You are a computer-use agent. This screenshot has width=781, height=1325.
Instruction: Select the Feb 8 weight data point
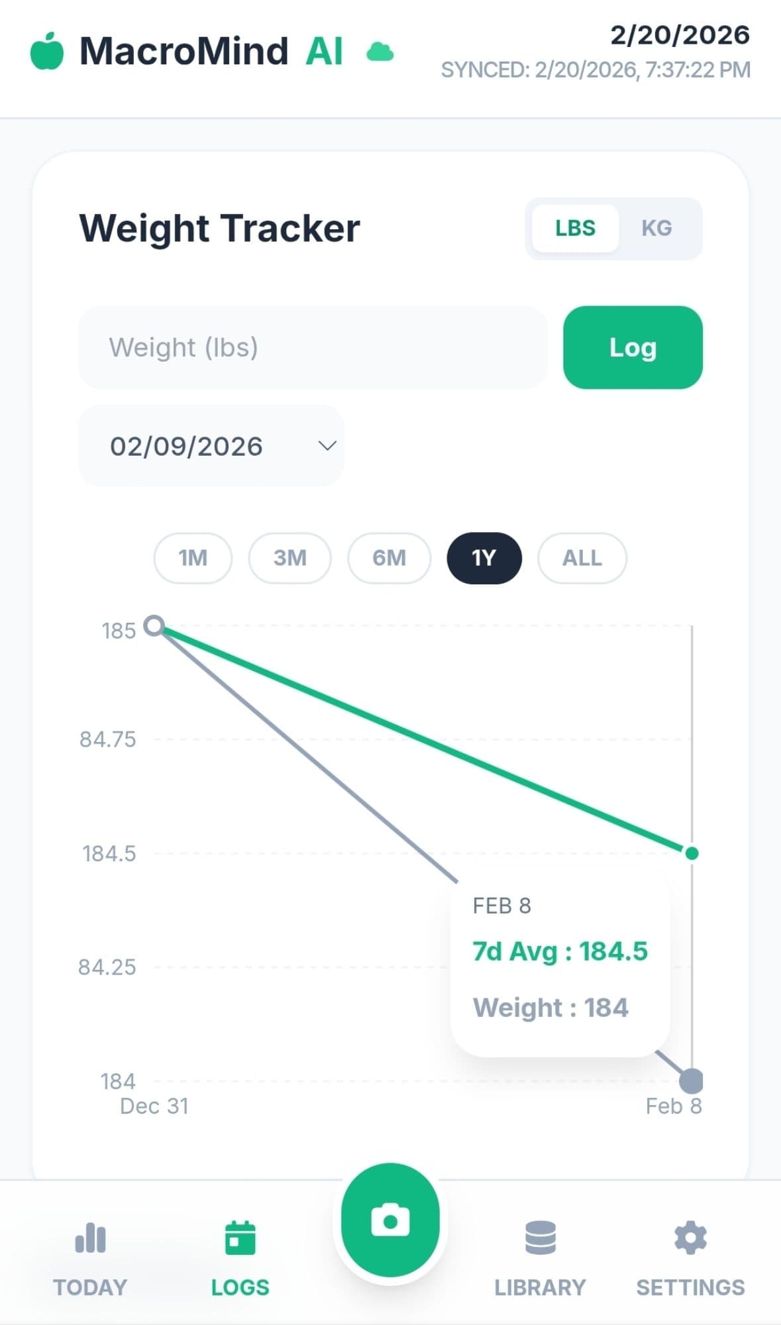[x=691, y=1081]
